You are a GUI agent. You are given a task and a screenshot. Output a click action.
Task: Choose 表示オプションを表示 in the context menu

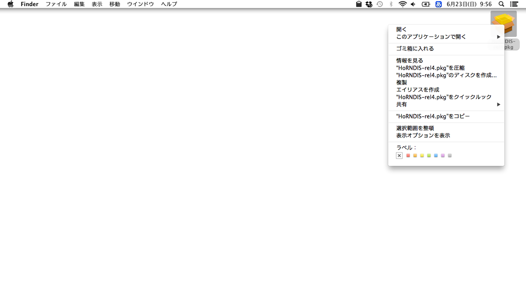point(446,136)
